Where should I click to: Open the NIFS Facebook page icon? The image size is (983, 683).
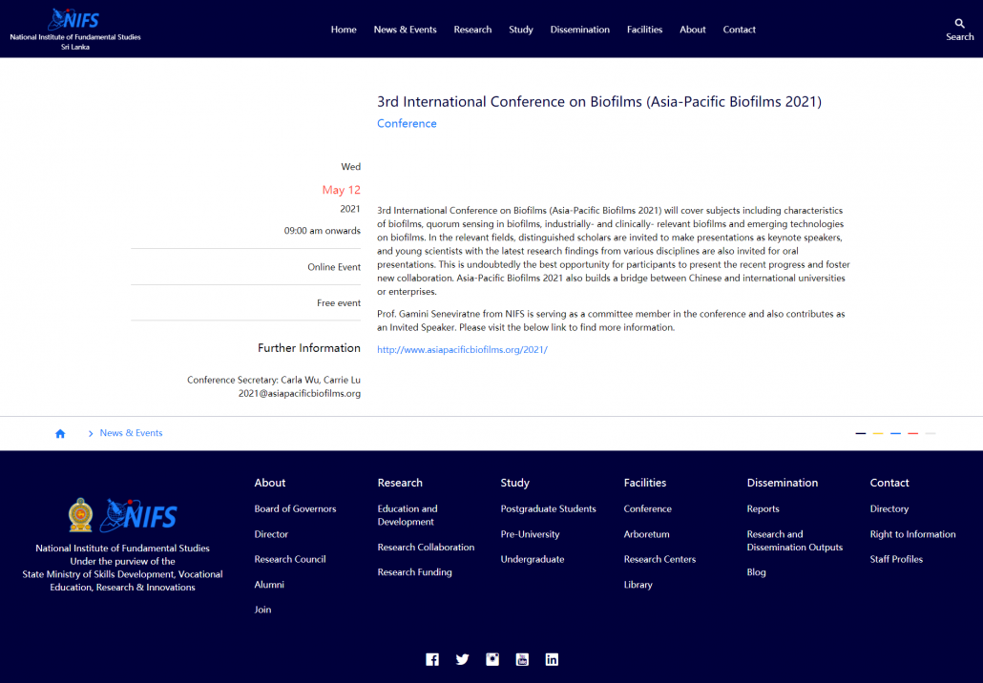pyautogui.click(x=432, y=659)
